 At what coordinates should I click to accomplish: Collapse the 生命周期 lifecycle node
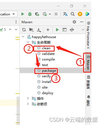[28, 42]
